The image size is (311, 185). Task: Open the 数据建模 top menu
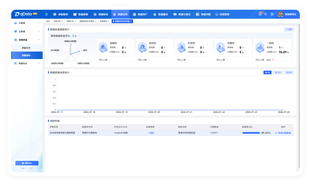pos(81,14)
